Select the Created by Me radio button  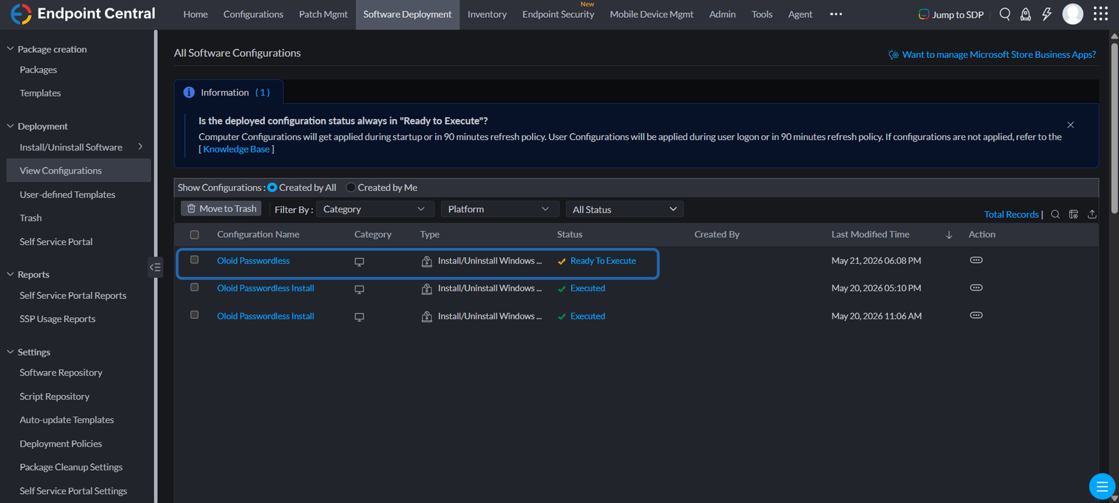(351, 187)
